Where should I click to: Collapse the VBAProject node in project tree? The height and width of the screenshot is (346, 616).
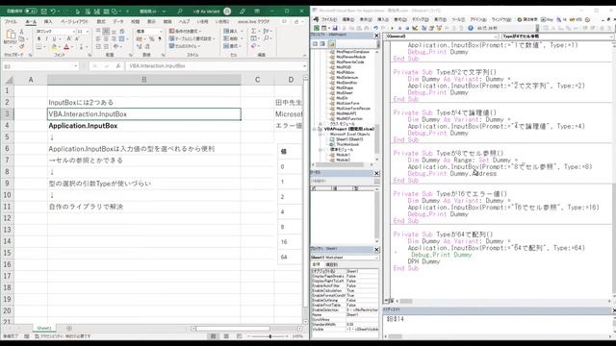[x=315, y=129]
